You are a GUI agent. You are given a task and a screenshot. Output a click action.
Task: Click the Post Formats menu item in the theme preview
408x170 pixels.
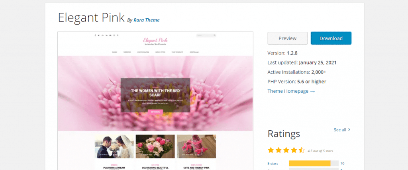[x=177, y=52]
